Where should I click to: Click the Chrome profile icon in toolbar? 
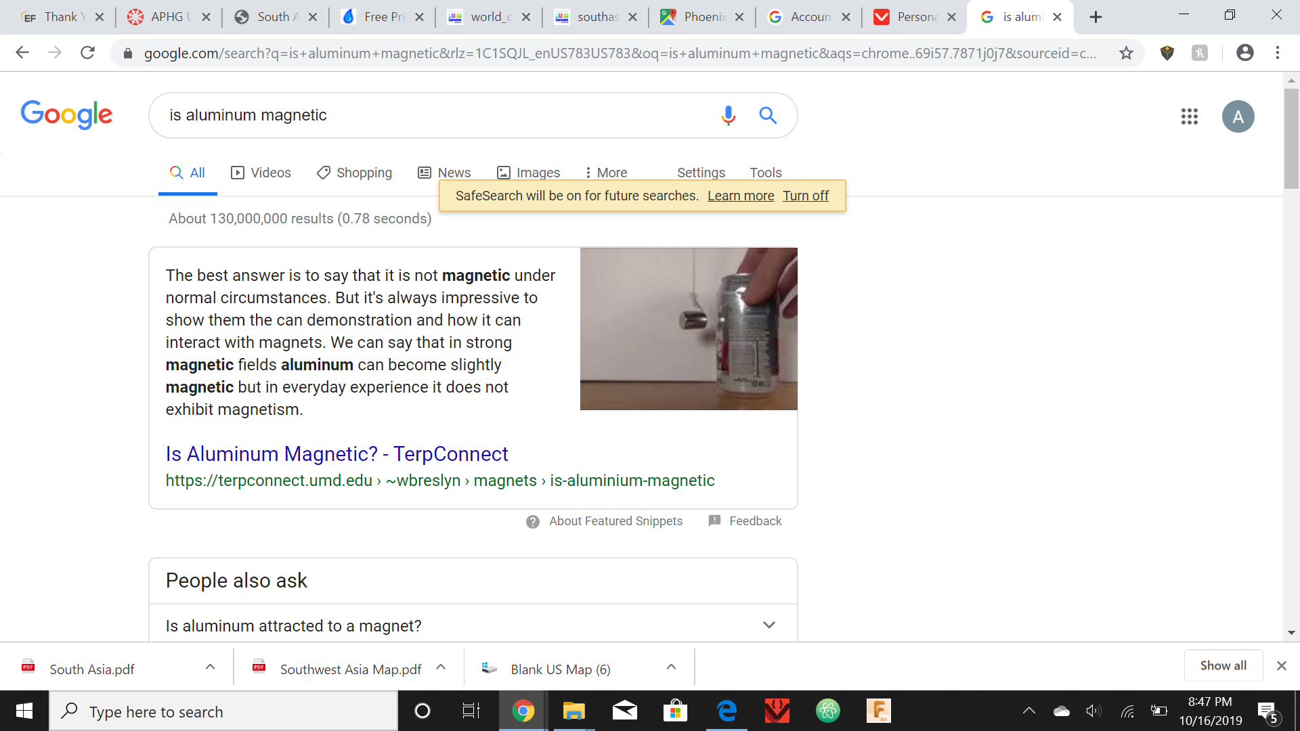(1244, 53)
